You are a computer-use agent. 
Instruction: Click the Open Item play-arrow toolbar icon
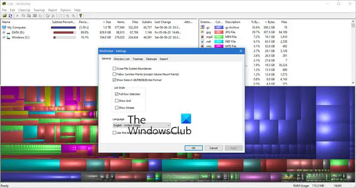[17, 16]
